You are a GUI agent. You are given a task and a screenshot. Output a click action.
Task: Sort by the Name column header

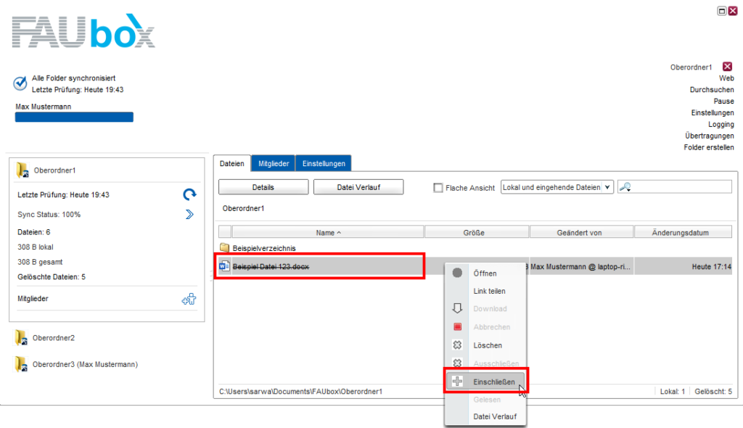point(328,232)
